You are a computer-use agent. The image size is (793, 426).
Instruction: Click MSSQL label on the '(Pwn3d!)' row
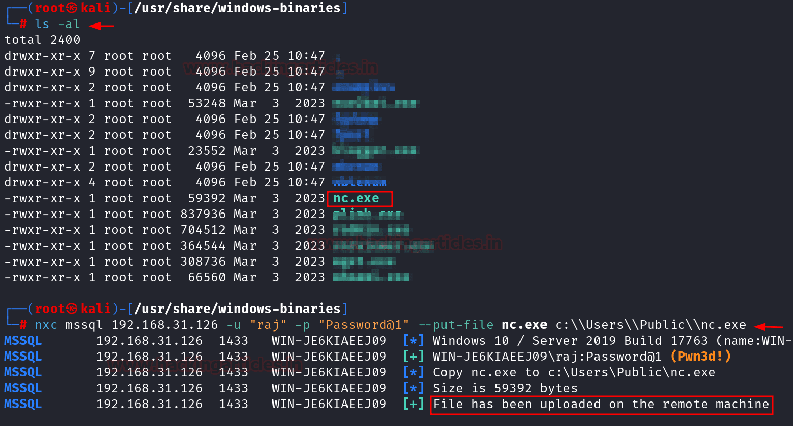pos(23,357)
